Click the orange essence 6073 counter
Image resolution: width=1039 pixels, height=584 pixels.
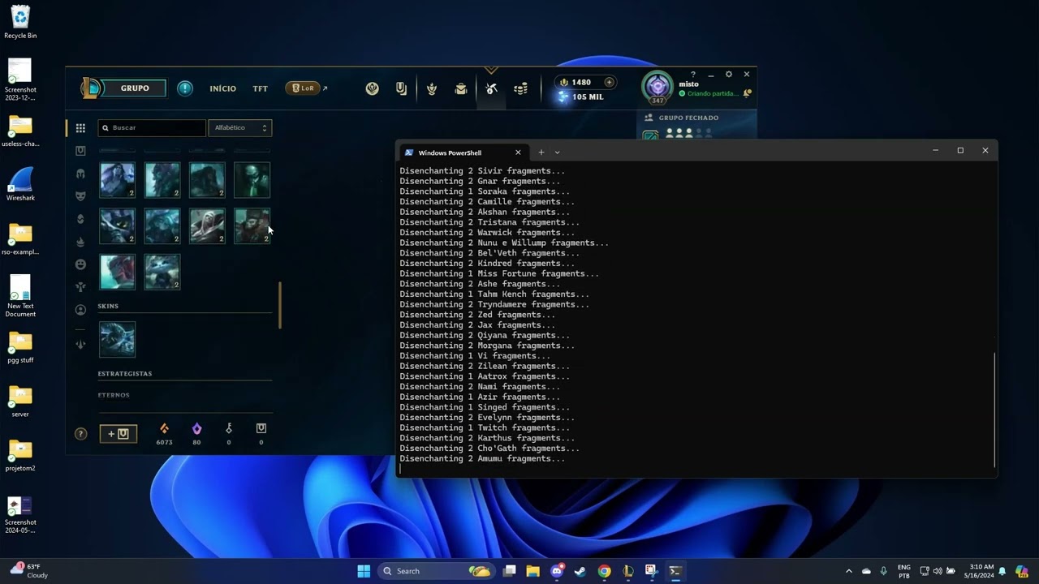point(164,434)
